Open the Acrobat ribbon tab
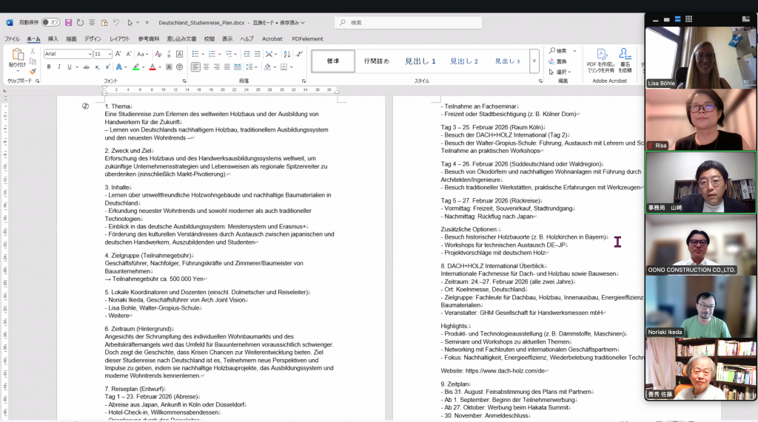 click(x=272, y=38)
